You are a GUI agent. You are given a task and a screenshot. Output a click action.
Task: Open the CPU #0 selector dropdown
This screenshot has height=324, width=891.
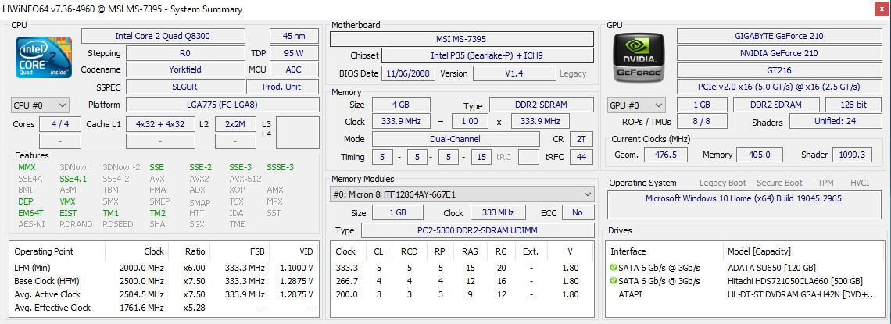40,105
